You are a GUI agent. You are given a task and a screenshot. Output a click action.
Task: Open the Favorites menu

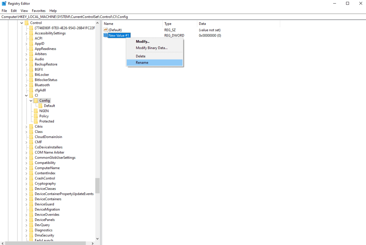point(39,11)
